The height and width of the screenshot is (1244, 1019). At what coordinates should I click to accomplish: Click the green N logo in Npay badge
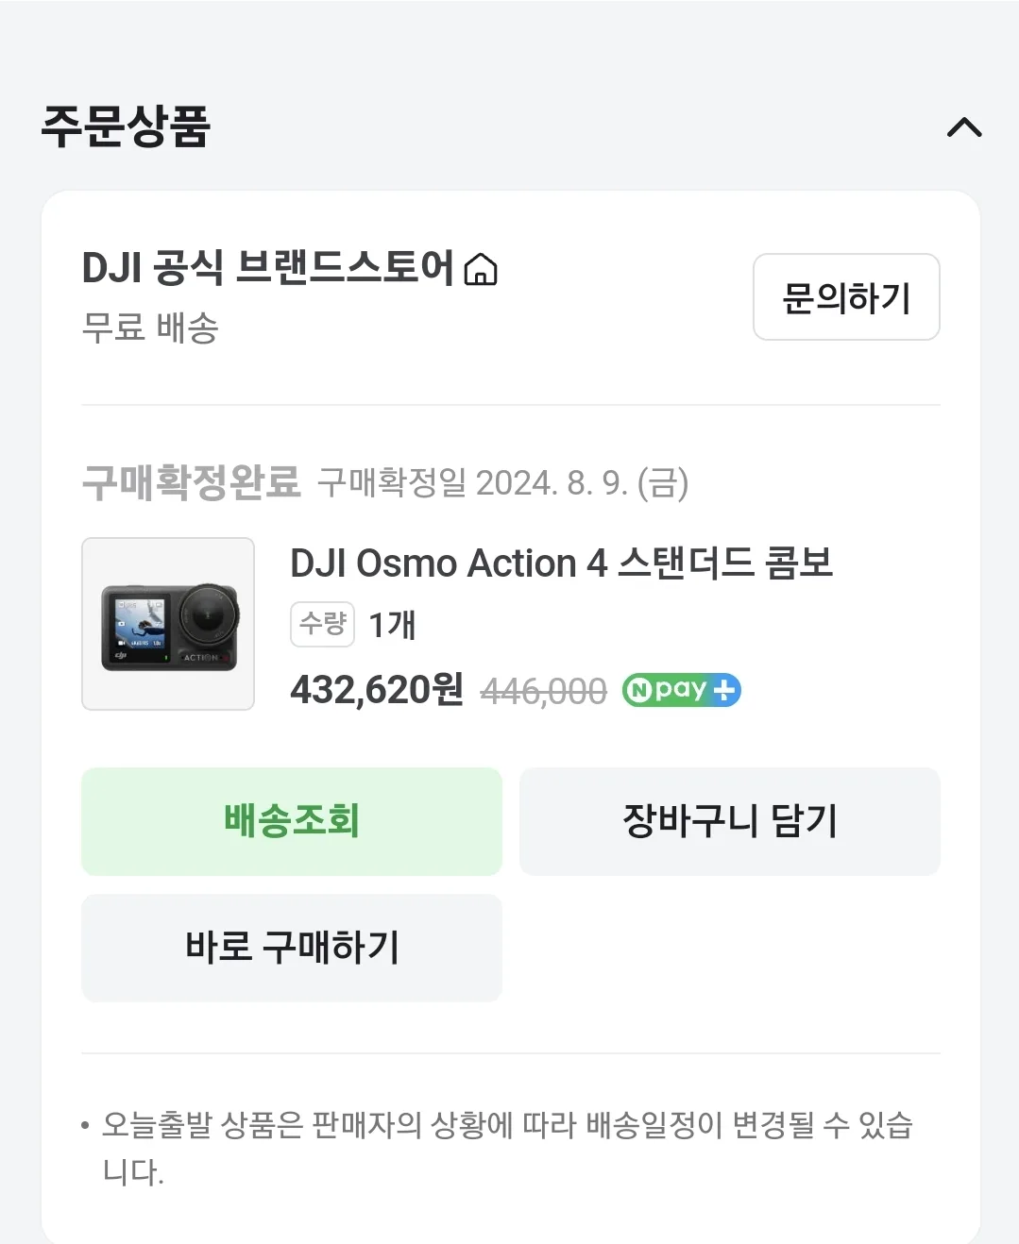click(638, 690)
